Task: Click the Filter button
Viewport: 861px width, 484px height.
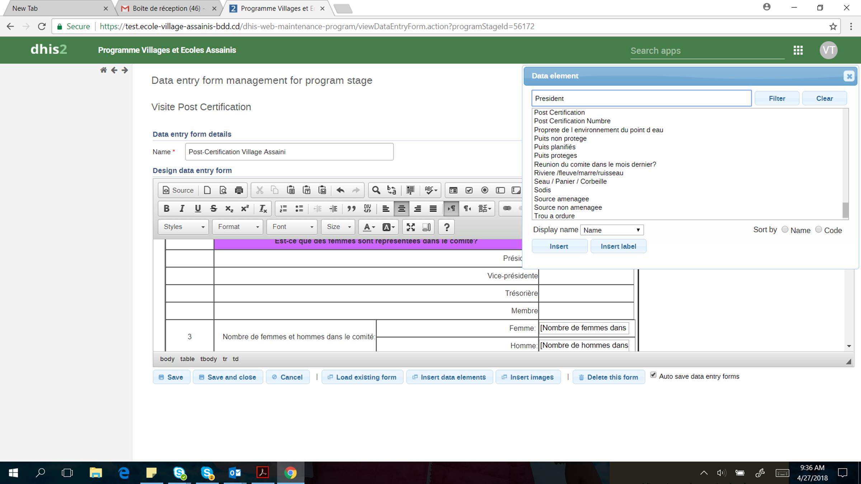Action: click(777, 99)
